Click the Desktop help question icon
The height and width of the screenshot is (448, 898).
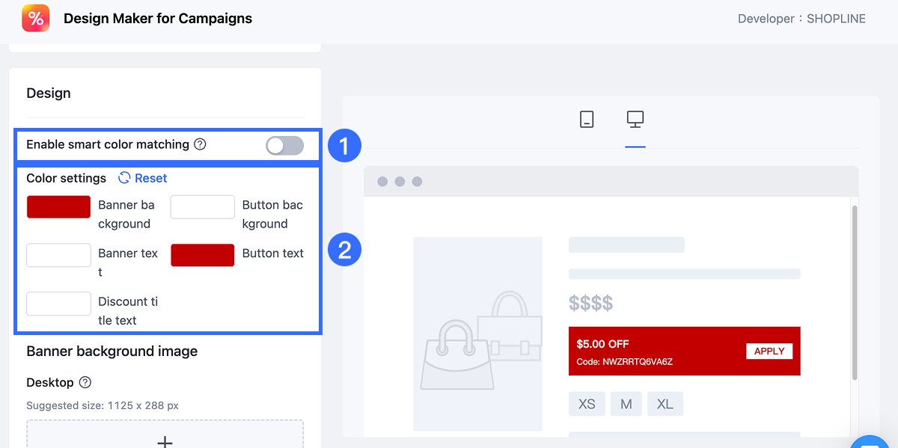(85, 382)
